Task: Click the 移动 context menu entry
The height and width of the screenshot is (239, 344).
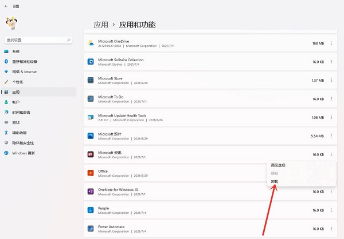Action: pos(275,173)
